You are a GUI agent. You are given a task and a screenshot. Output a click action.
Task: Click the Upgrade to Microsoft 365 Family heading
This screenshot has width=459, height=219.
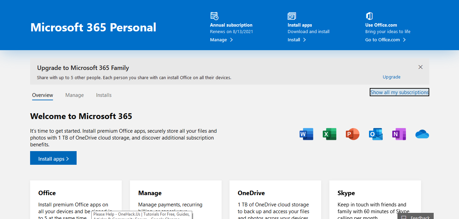(83, 68)
